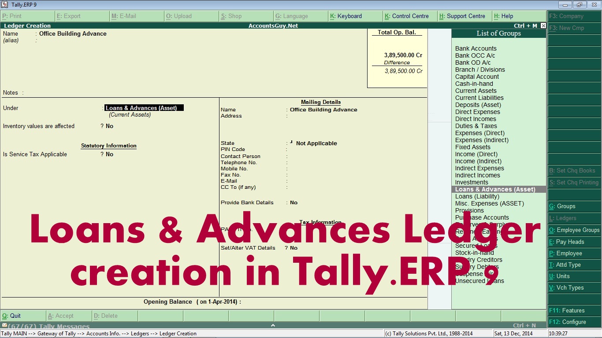The width and height of the screenshot is (602, 338).
Task: Select 'Income (Direct)' in List of Groups
Action: pos(476,154)
